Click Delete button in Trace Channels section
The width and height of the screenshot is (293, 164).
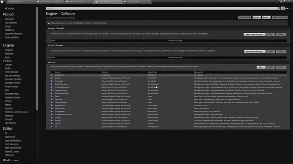[281, 51]
